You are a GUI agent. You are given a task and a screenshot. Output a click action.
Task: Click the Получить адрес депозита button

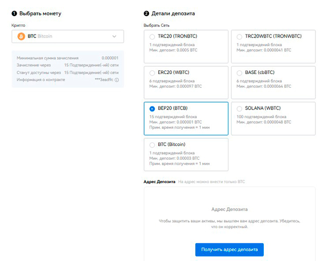(x=229, y=249)
